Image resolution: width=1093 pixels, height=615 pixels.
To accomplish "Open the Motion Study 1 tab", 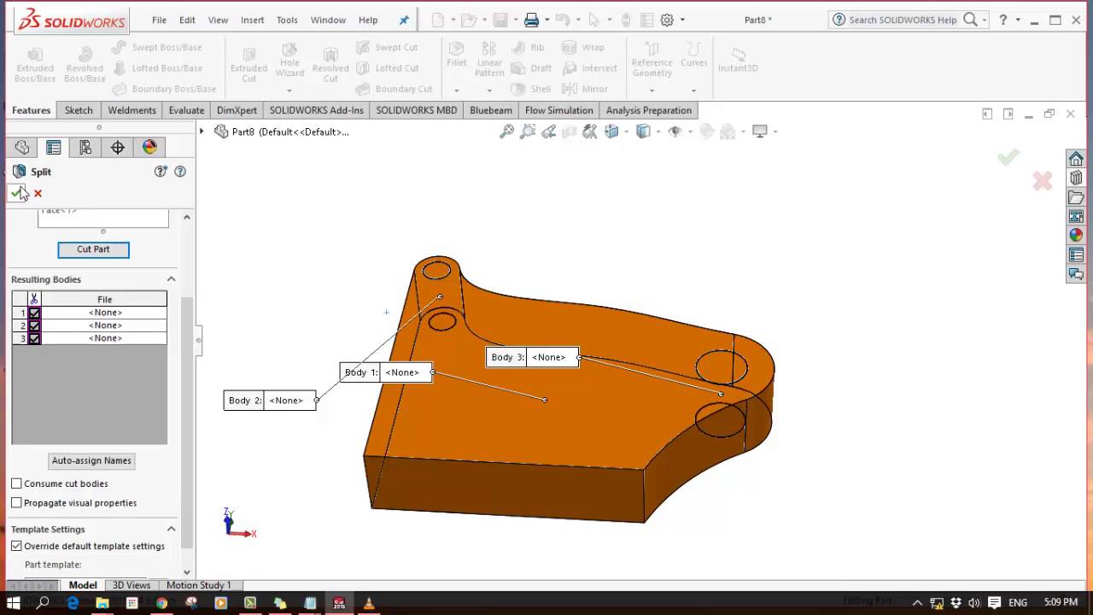I will pos(199,585).
